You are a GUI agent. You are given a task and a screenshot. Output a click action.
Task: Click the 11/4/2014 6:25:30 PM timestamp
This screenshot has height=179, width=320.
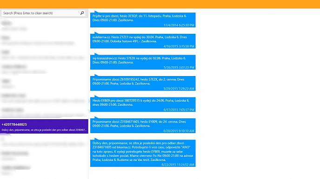[x=179, y=25]
